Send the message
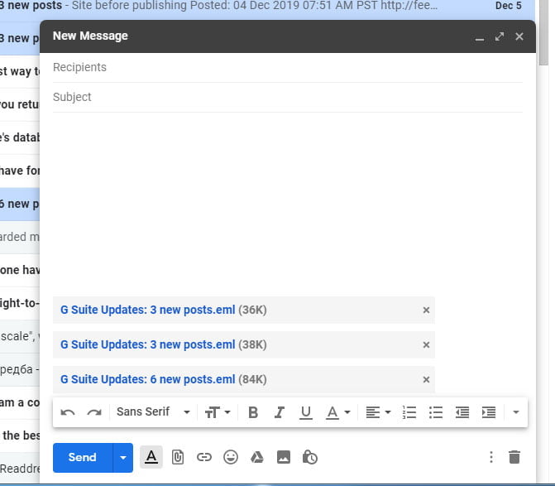The width and height of the screenshot is (555, 486). point(83,457)
